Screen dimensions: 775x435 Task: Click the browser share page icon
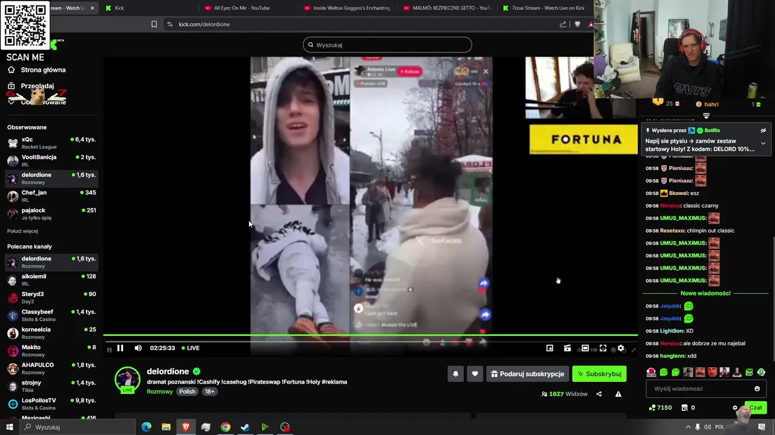coord(563,24)
